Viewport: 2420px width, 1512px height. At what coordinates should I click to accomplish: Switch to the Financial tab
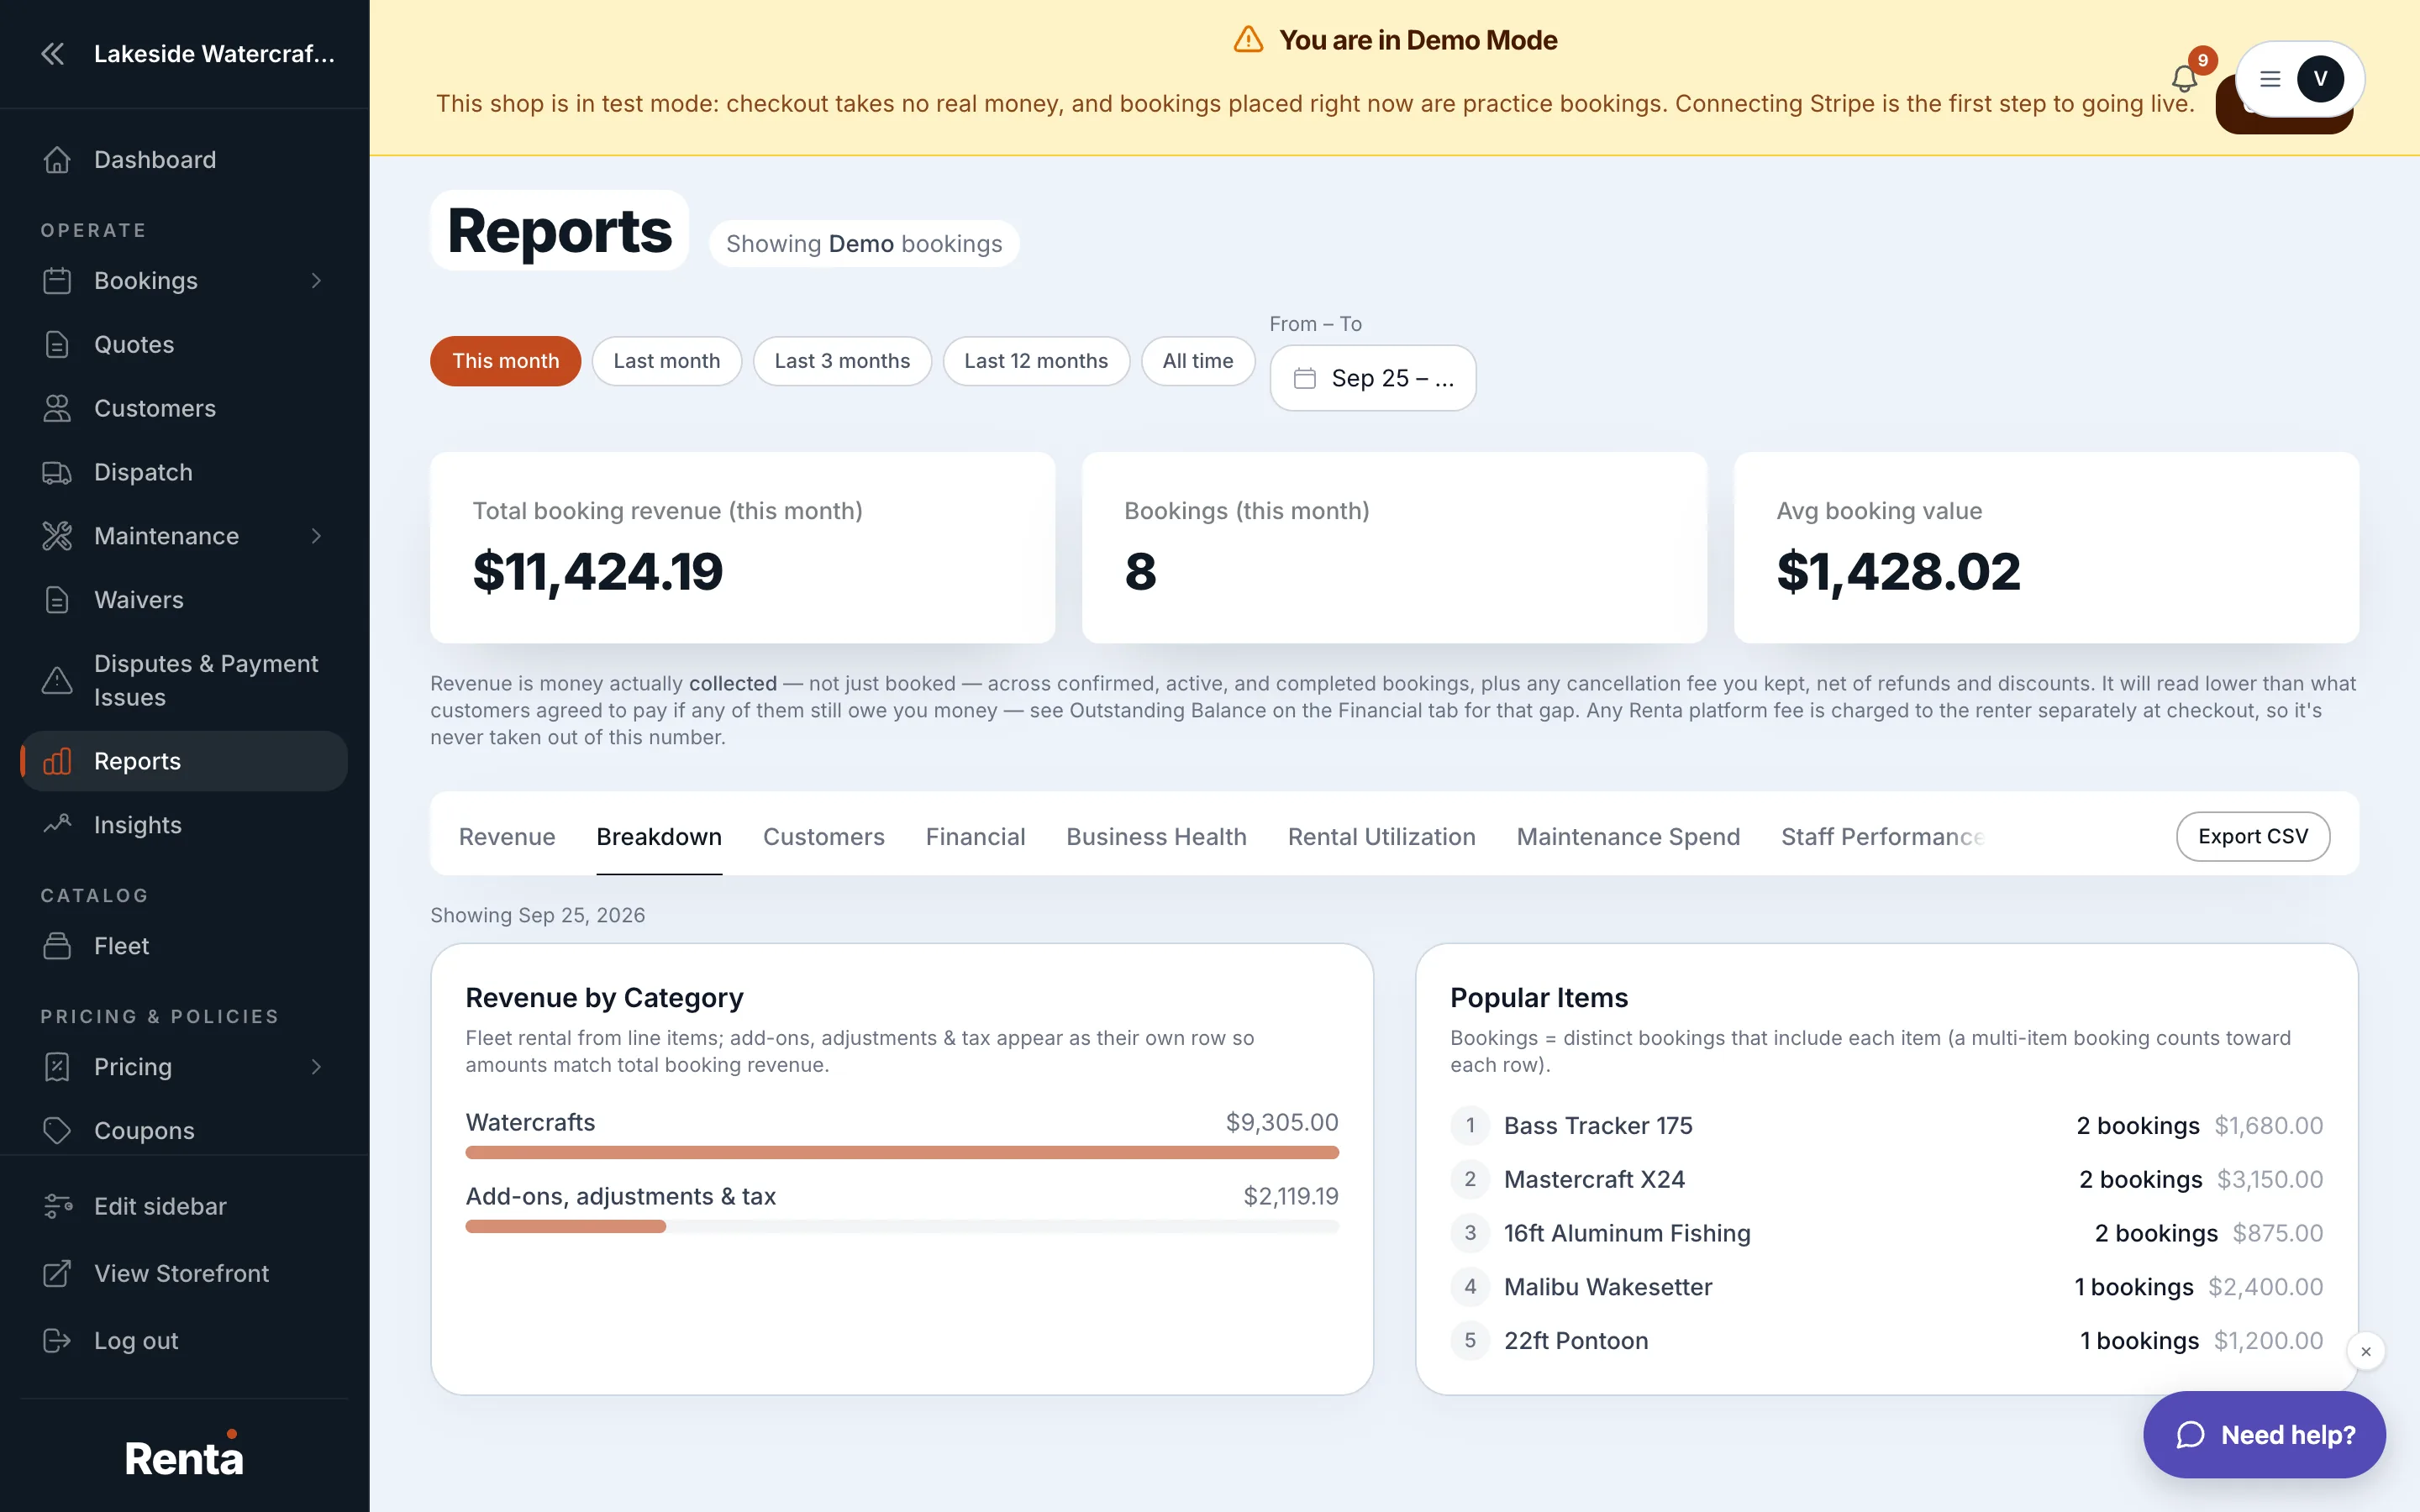tap(976, 837)
